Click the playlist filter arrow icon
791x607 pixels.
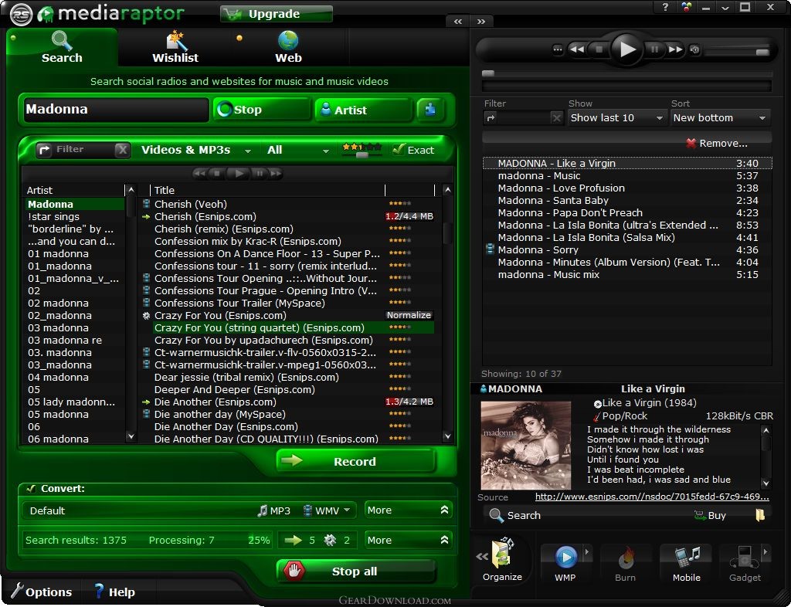pos(491,118)
